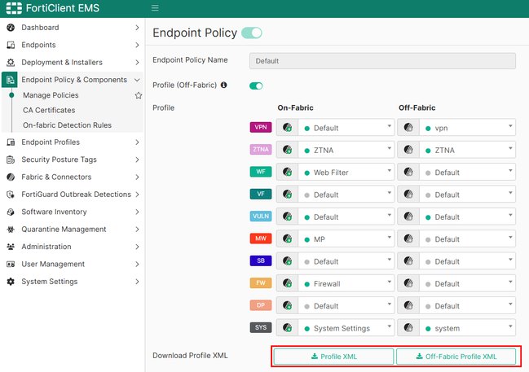This screenshot has height=372, width=529.
Task: Click the System Settings gear icon
Action: [11, 282]
